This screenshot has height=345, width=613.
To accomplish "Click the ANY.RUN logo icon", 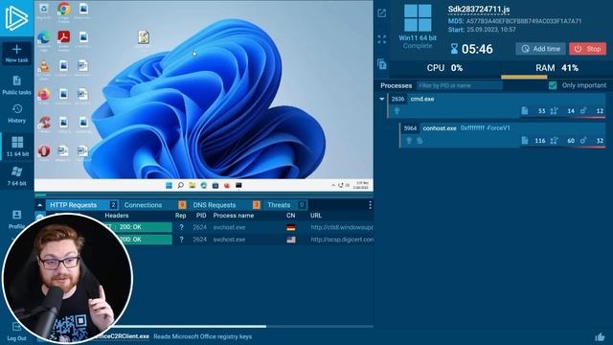I will pyautogui.click(x=16, y=17).
